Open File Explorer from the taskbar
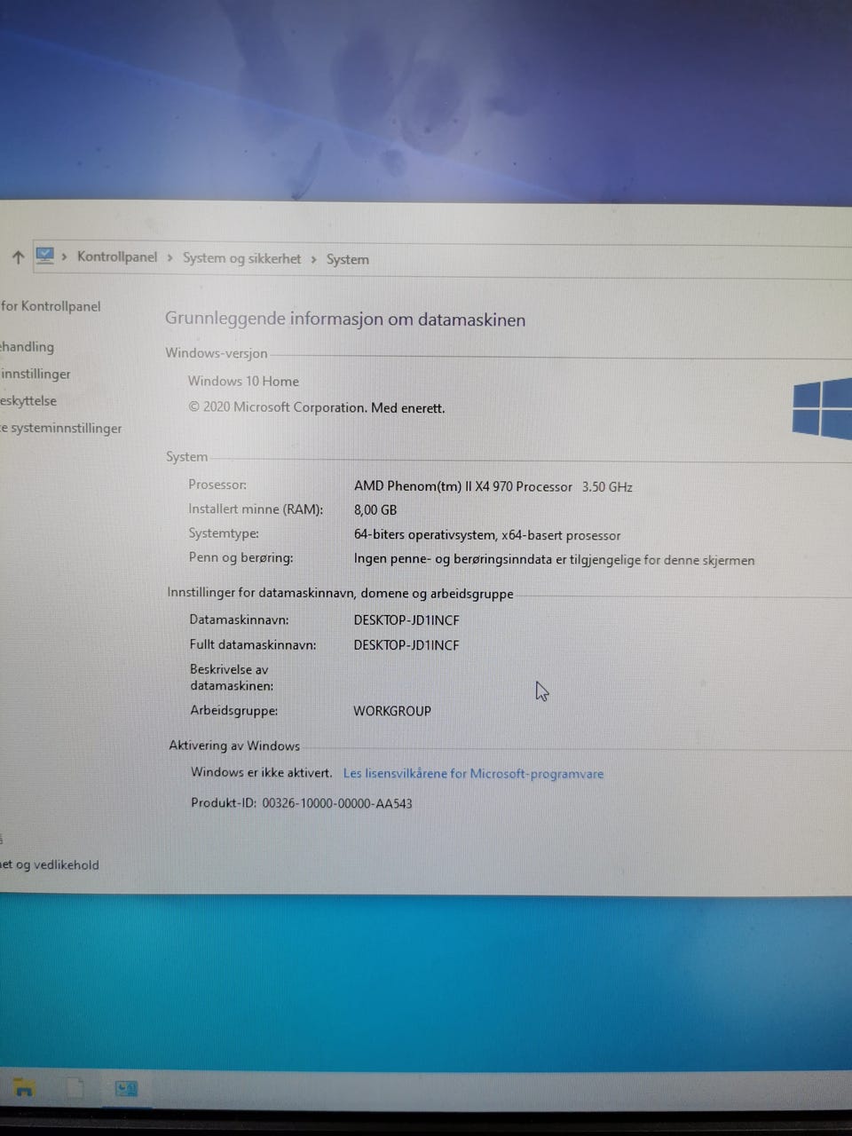This screenshot has height=1136, width=852. click(x=24, y=1088)
